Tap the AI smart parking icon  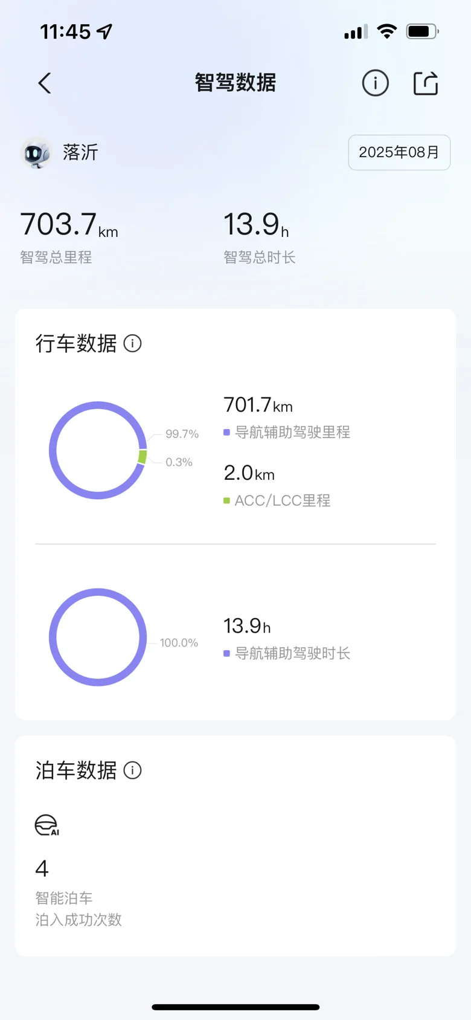tap(47, 825)
